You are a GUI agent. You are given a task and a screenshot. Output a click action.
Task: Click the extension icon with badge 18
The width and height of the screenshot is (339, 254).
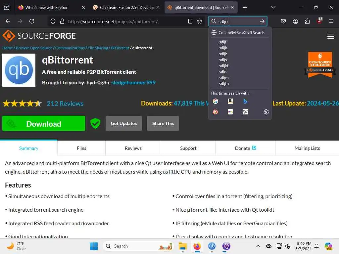coord(319,21)
